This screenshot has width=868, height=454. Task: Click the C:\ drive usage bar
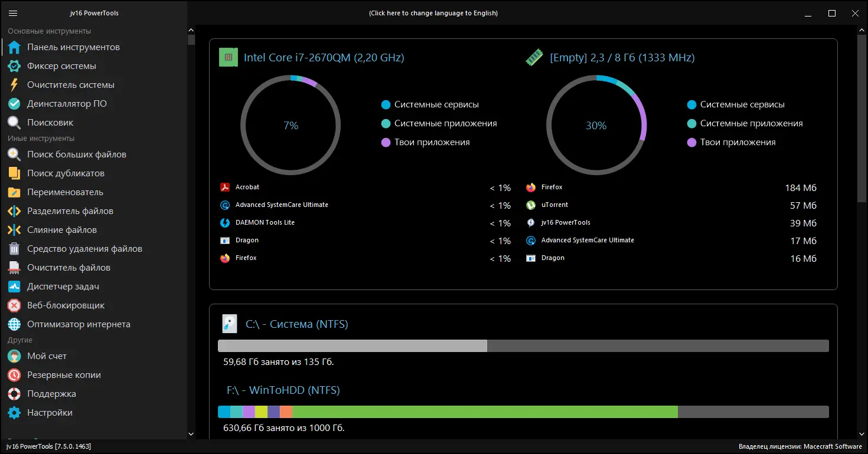pyautogui.click(x=523, y=346)
